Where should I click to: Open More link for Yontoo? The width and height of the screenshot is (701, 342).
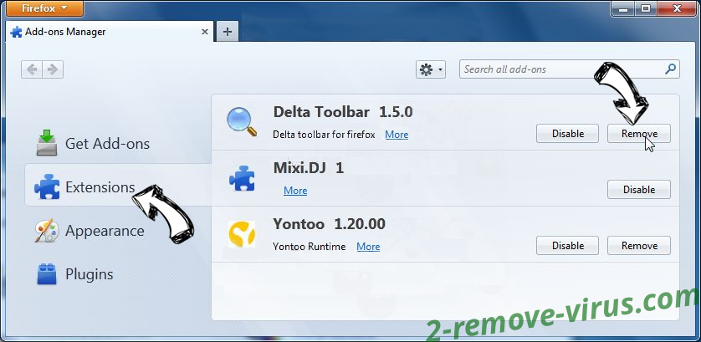pyautogui.click(x=368, y=247)
